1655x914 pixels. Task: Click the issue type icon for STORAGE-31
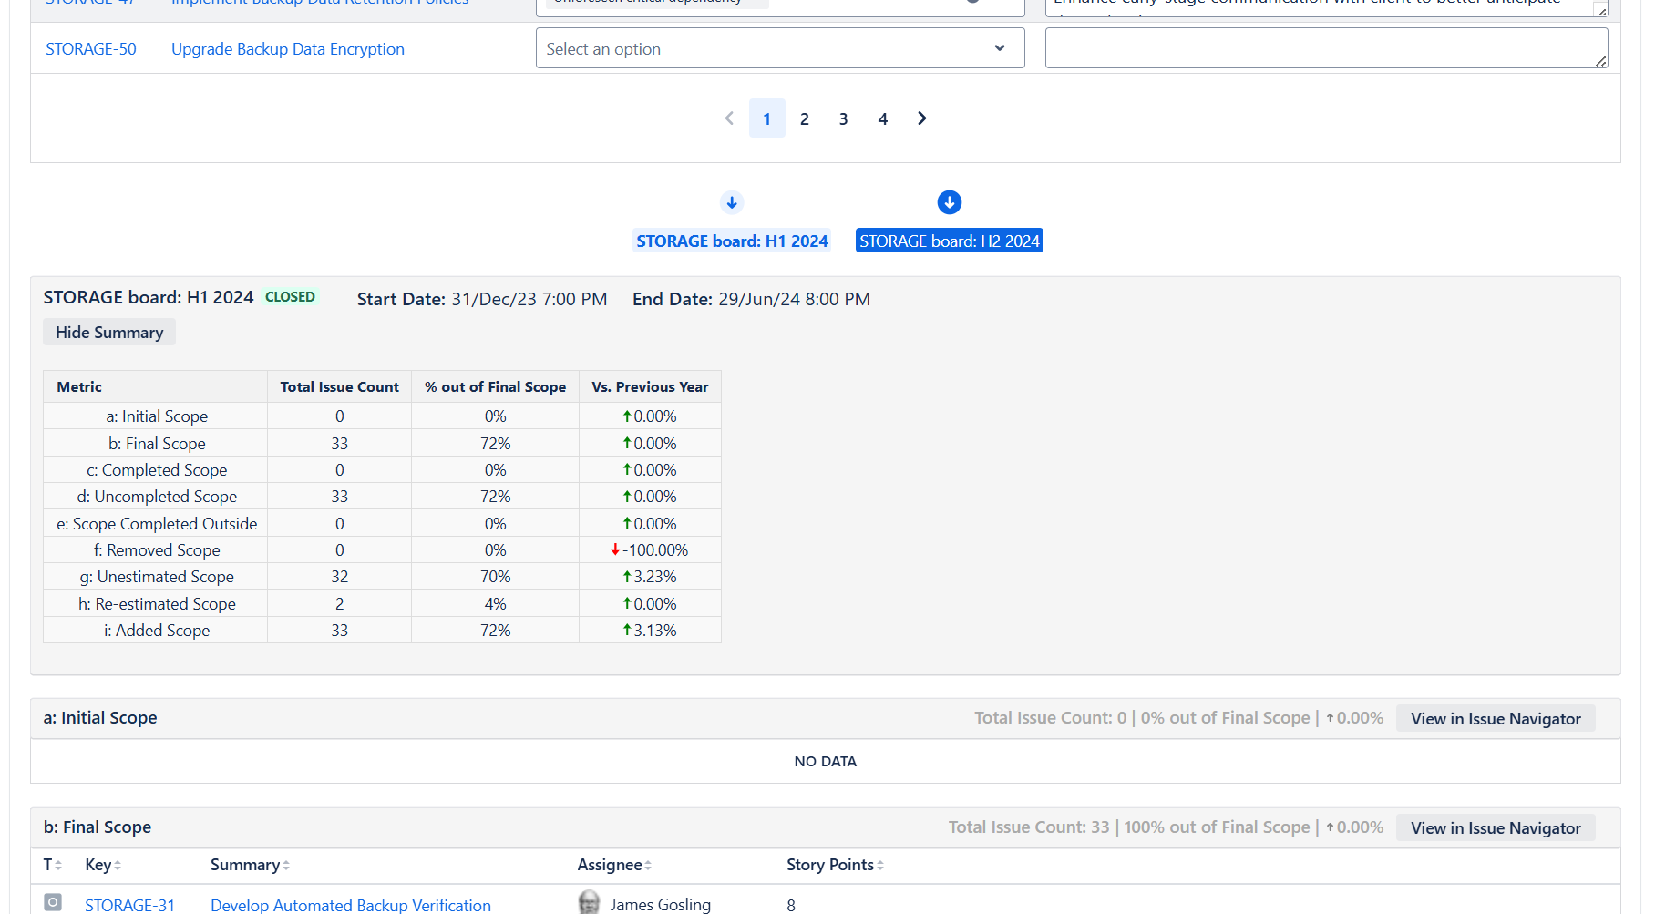(x=53, y=903)
